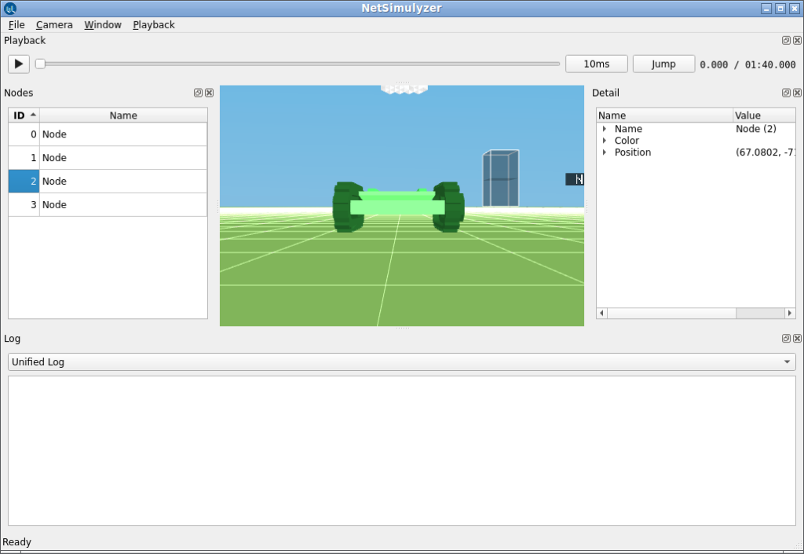
Task: Undock the Nodes panel via its float icon
Action: 198,93
